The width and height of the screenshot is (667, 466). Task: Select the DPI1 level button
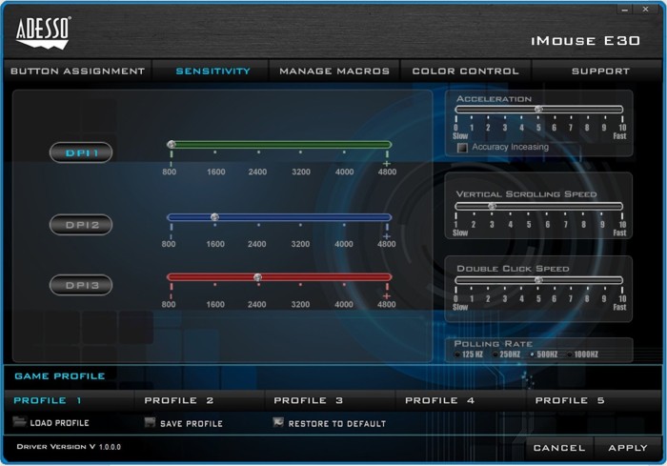pos(81,152)
